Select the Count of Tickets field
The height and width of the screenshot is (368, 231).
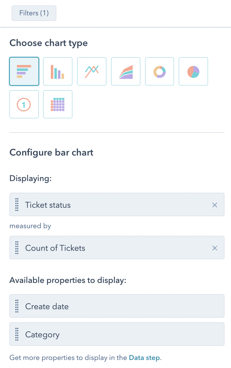pyautogui.click(x=110, y=248)
